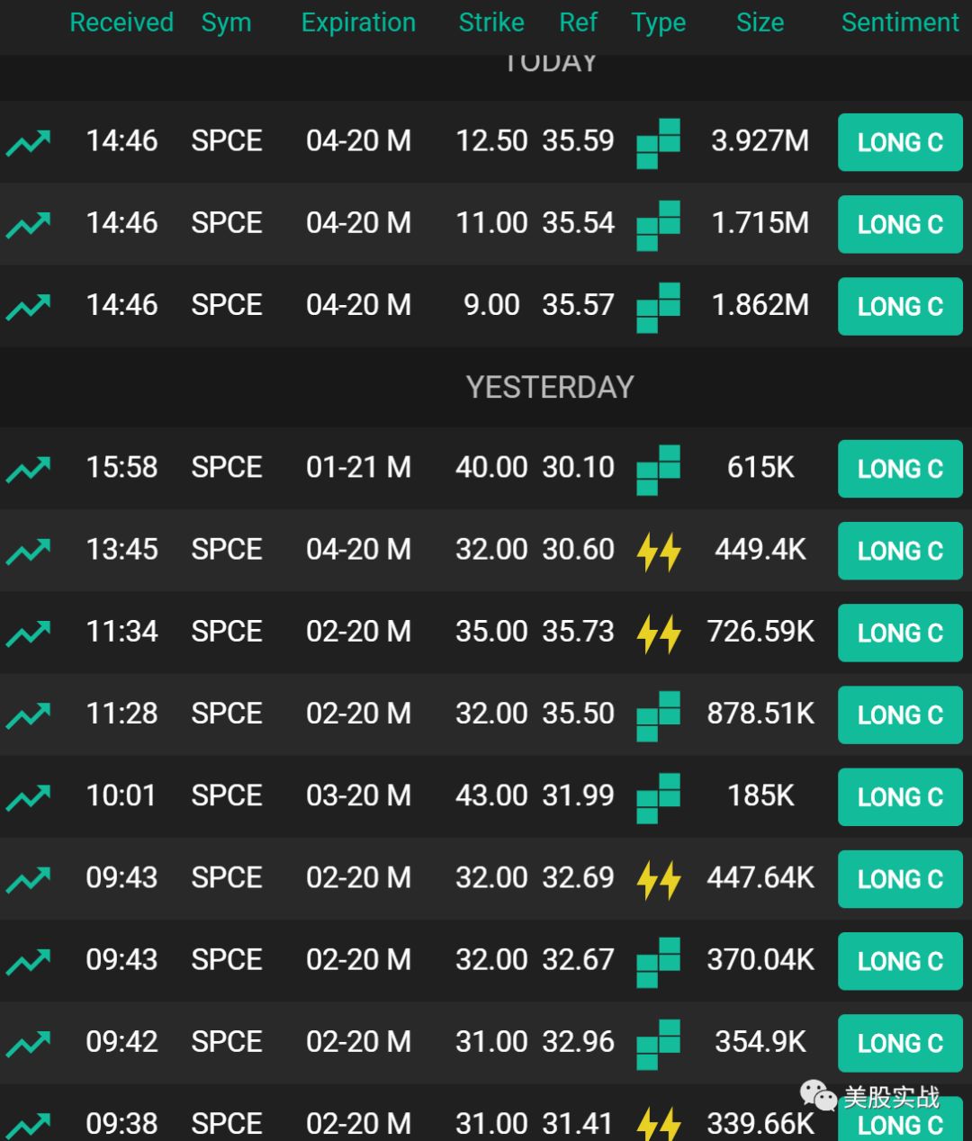Click LONG C button for the 3.927M trade

[900, 142]
